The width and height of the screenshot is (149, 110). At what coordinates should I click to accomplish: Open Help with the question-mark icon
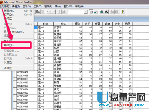(123, 12)
